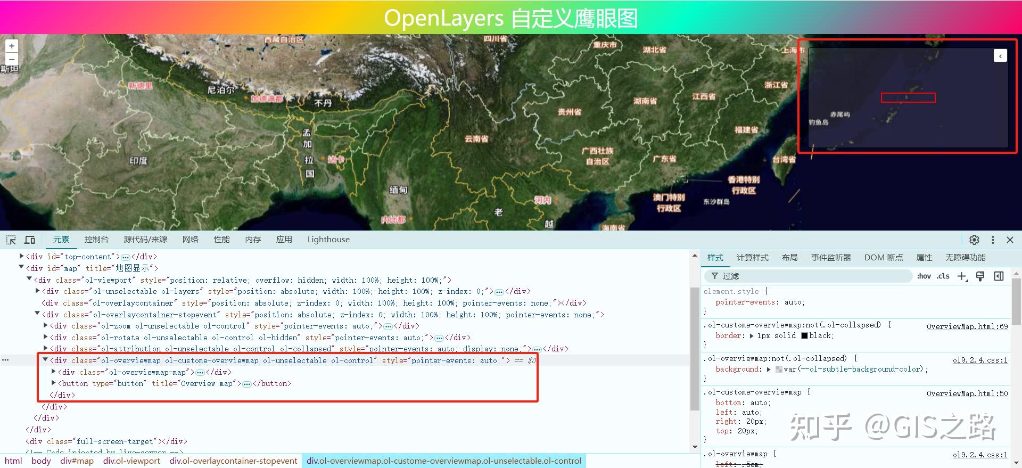Image resolution: width=1022 pixels, height=468 pixels.
Task: Open DevTools more options kebab menu
Action: click(x=992, y=240)
